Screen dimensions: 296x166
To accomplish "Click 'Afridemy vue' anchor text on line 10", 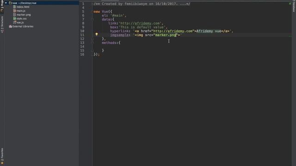I will click(209, 31).
